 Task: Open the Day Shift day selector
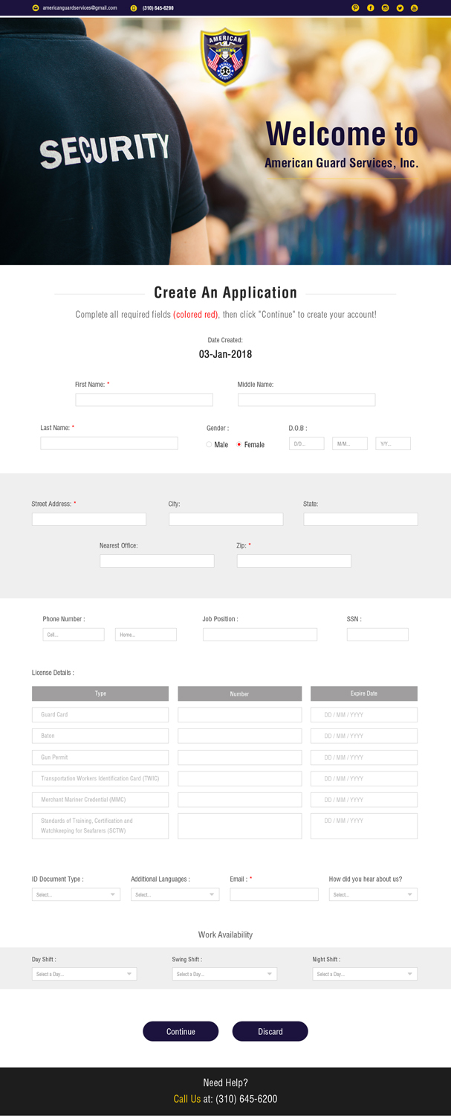point(84,974)
